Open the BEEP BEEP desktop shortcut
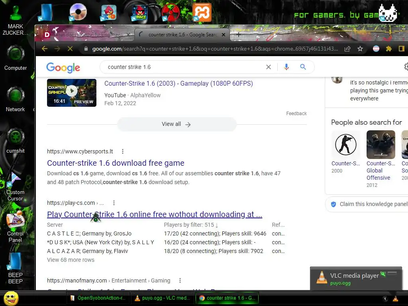Viewport: 408px width, 306px height. (16, 268)
